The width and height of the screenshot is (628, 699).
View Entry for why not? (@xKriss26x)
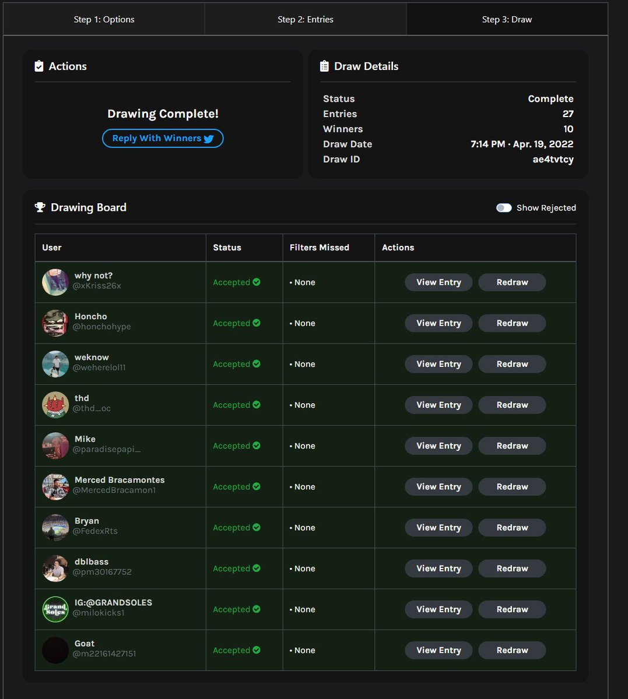click(438, 282)
